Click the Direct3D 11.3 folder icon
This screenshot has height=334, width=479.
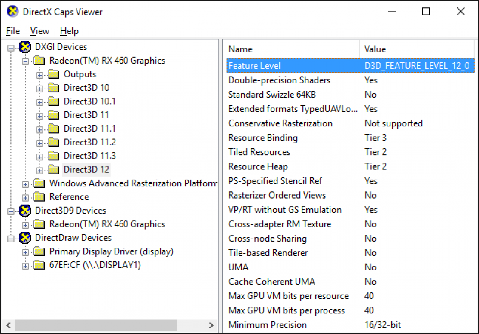(x=54, y=156)
